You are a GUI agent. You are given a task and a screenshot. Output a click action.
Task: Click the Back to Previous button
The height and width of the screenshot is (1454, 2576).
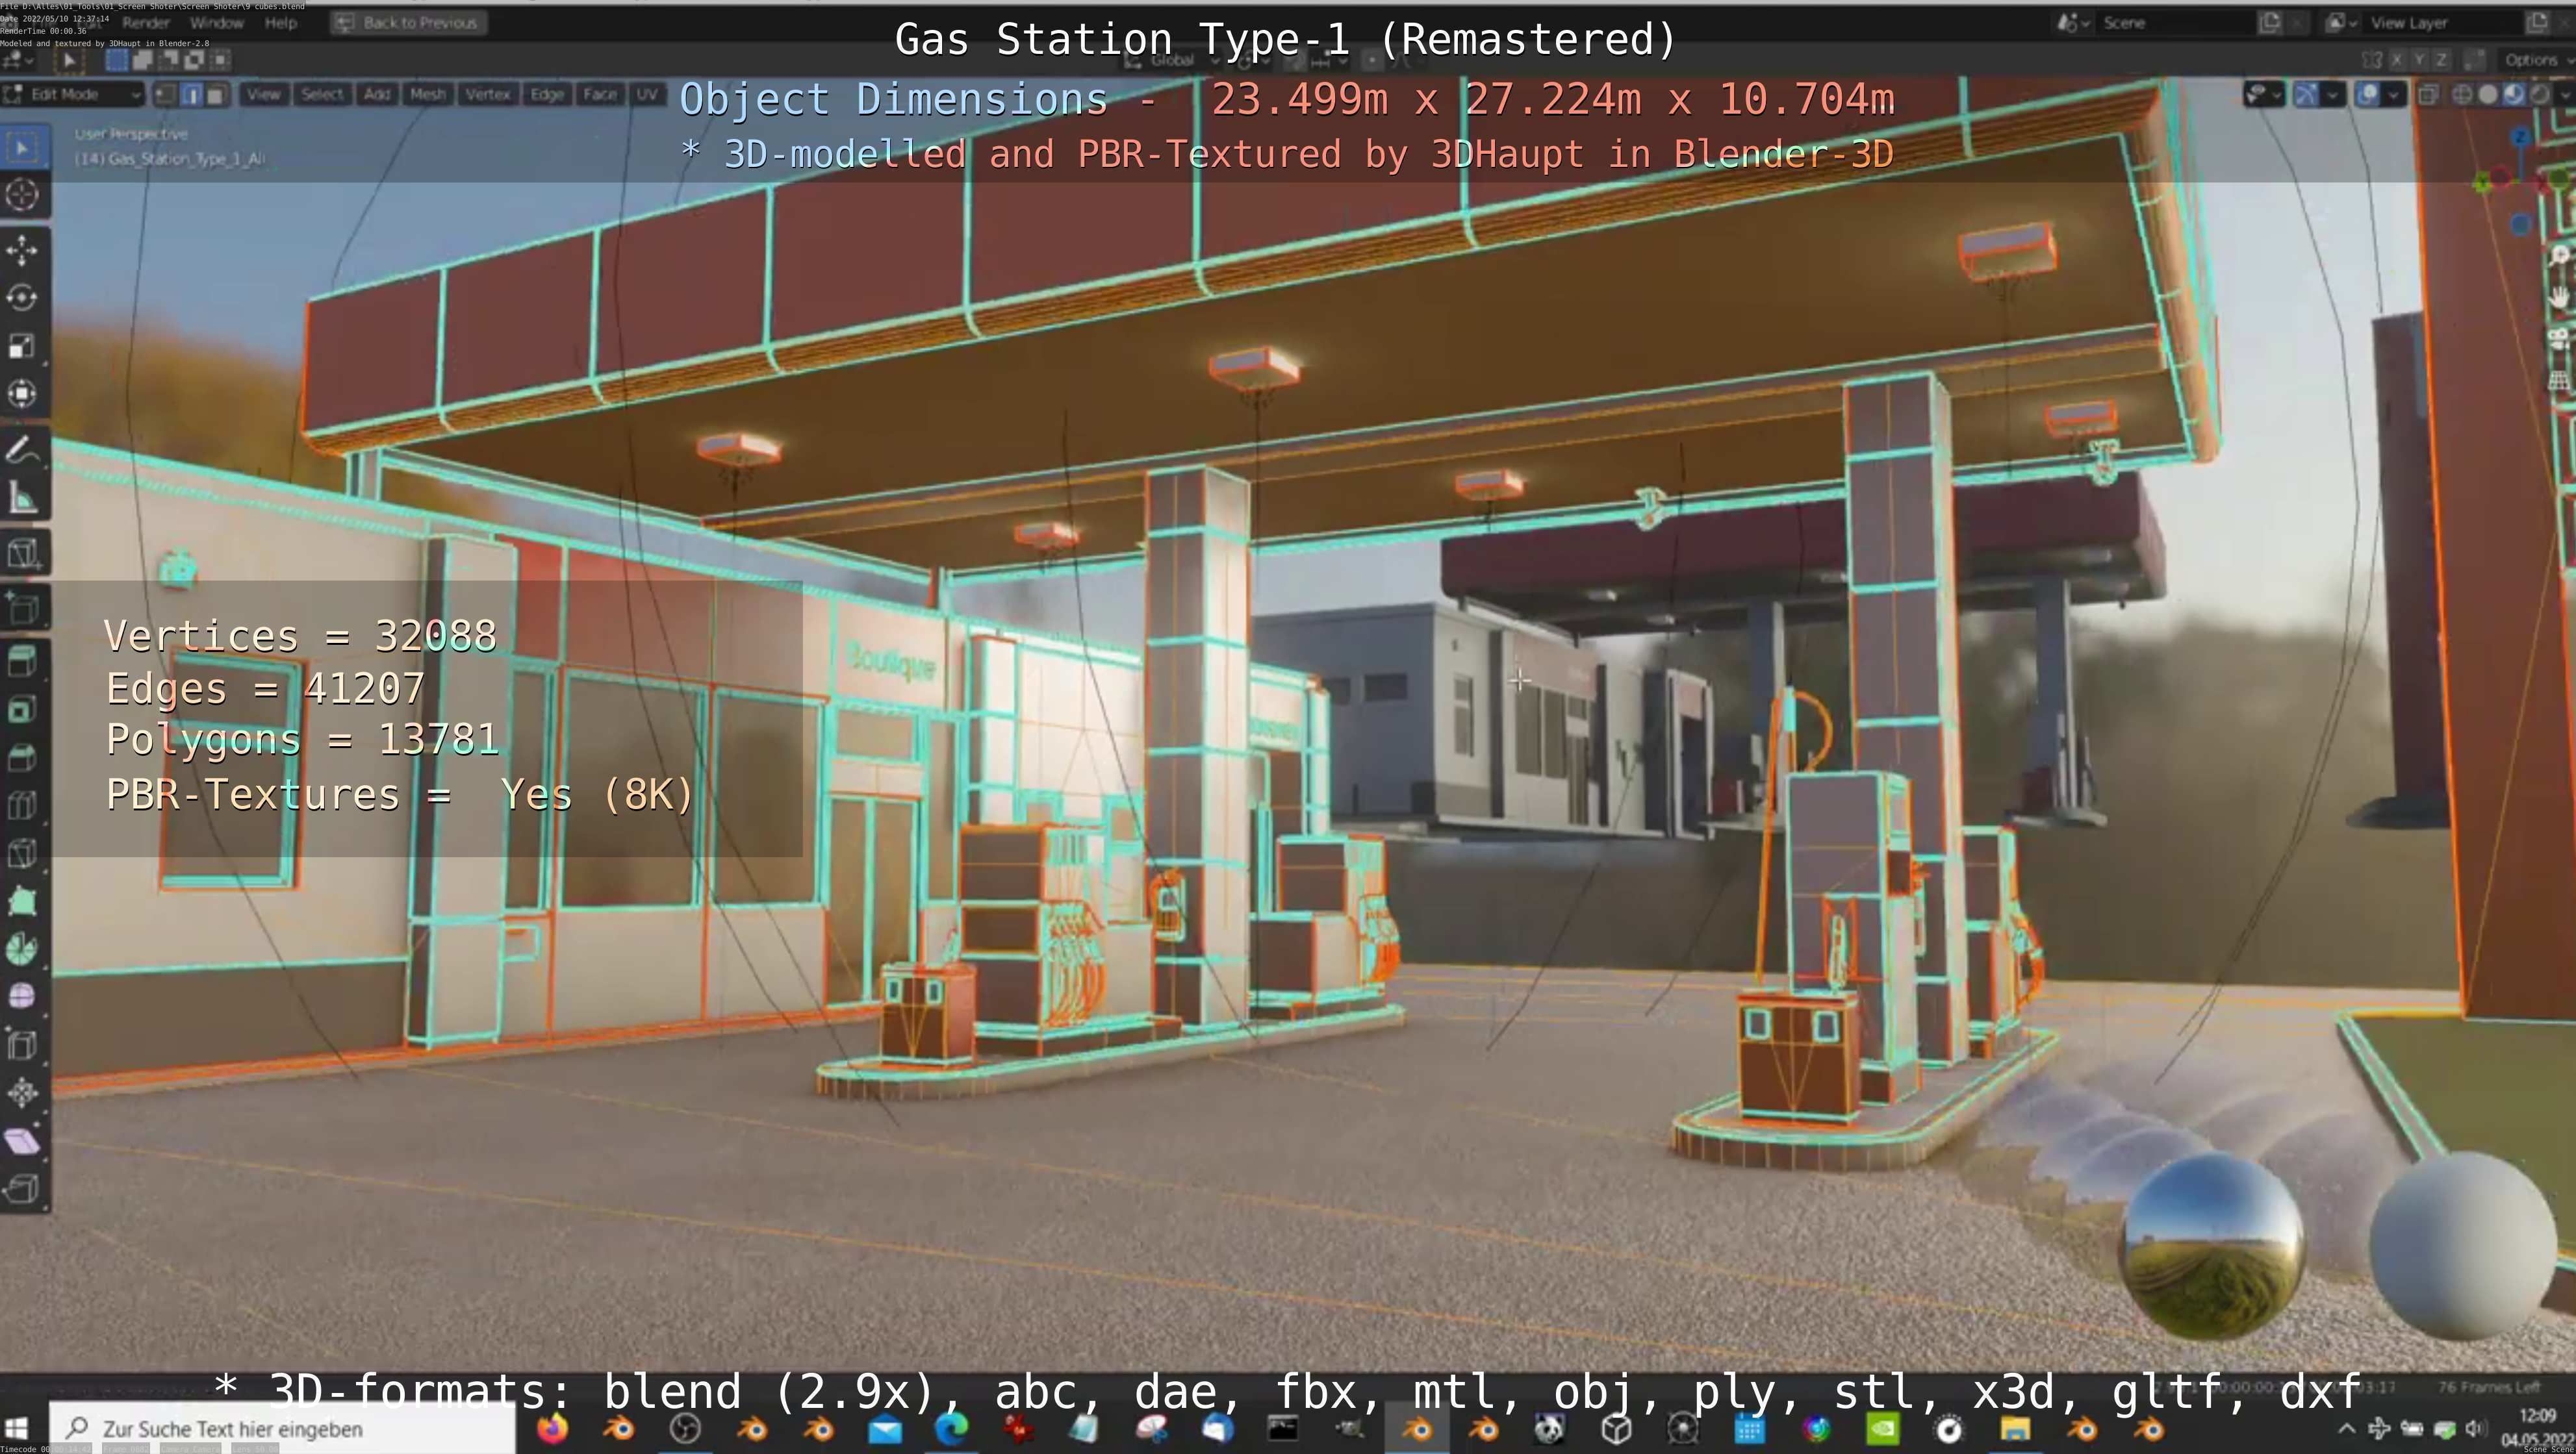(409, 22)
